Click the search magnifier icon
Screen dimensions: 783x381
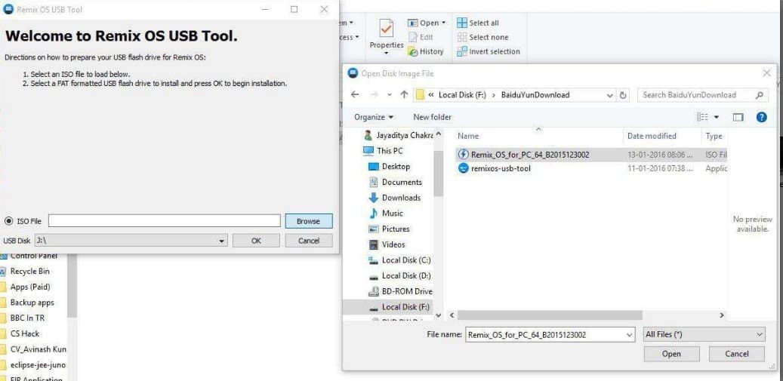point(760,95)
